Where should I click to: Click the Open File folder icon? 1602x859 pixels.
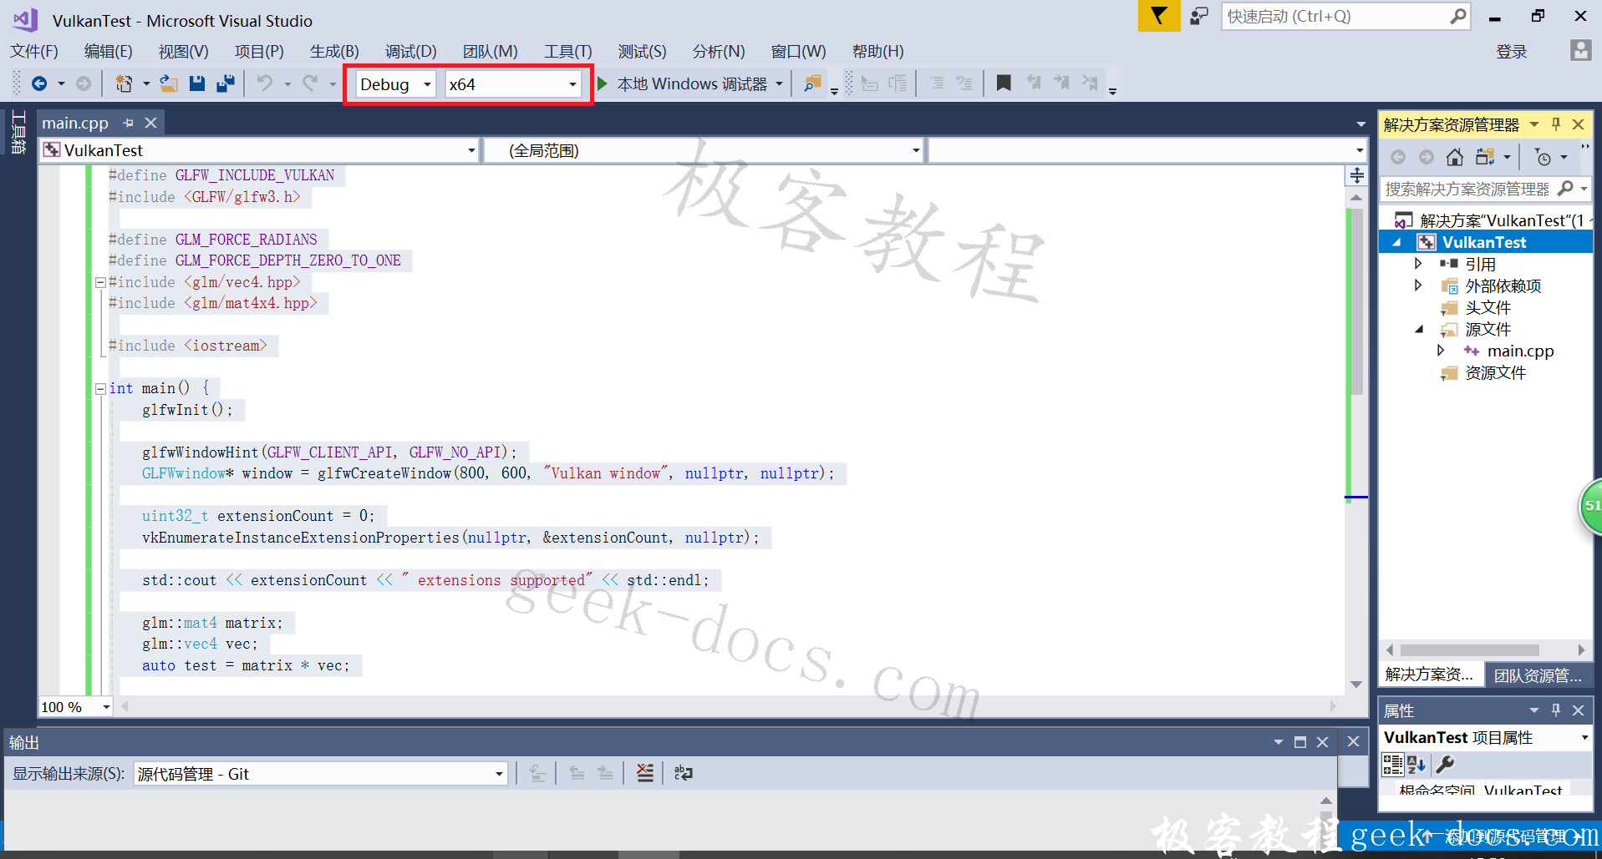click(169, 83)
